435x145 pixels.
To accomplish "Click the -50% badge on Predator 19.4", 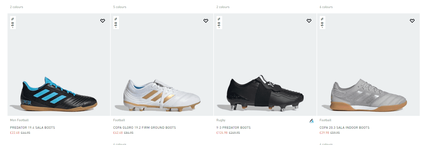I will tap(13, 23).
